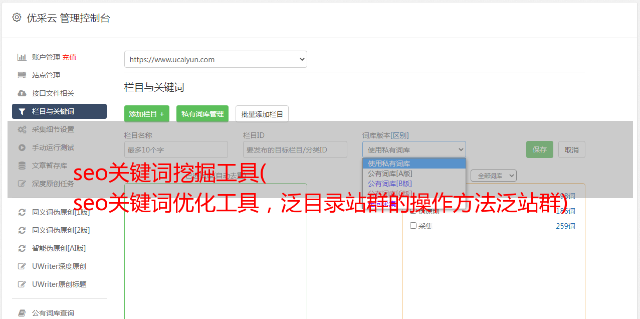Click the cloud upload icon for 接口文件相关
The height and width of the screenshot is (319, 640).
coord(22,93)
